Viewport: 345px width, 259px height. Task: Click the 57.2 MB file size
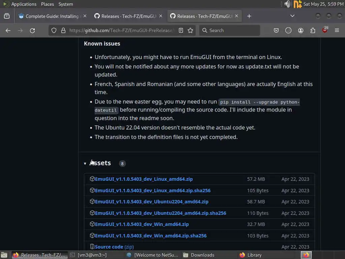tap(256, 179)
